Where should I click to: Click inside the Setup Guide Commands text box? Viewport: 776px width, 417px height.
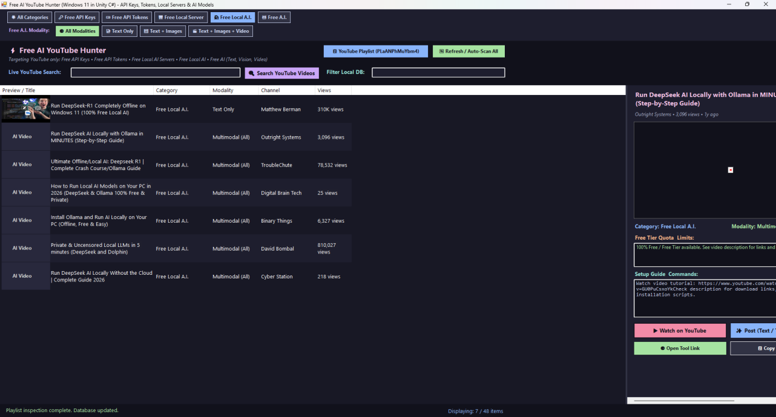(705, 298)
